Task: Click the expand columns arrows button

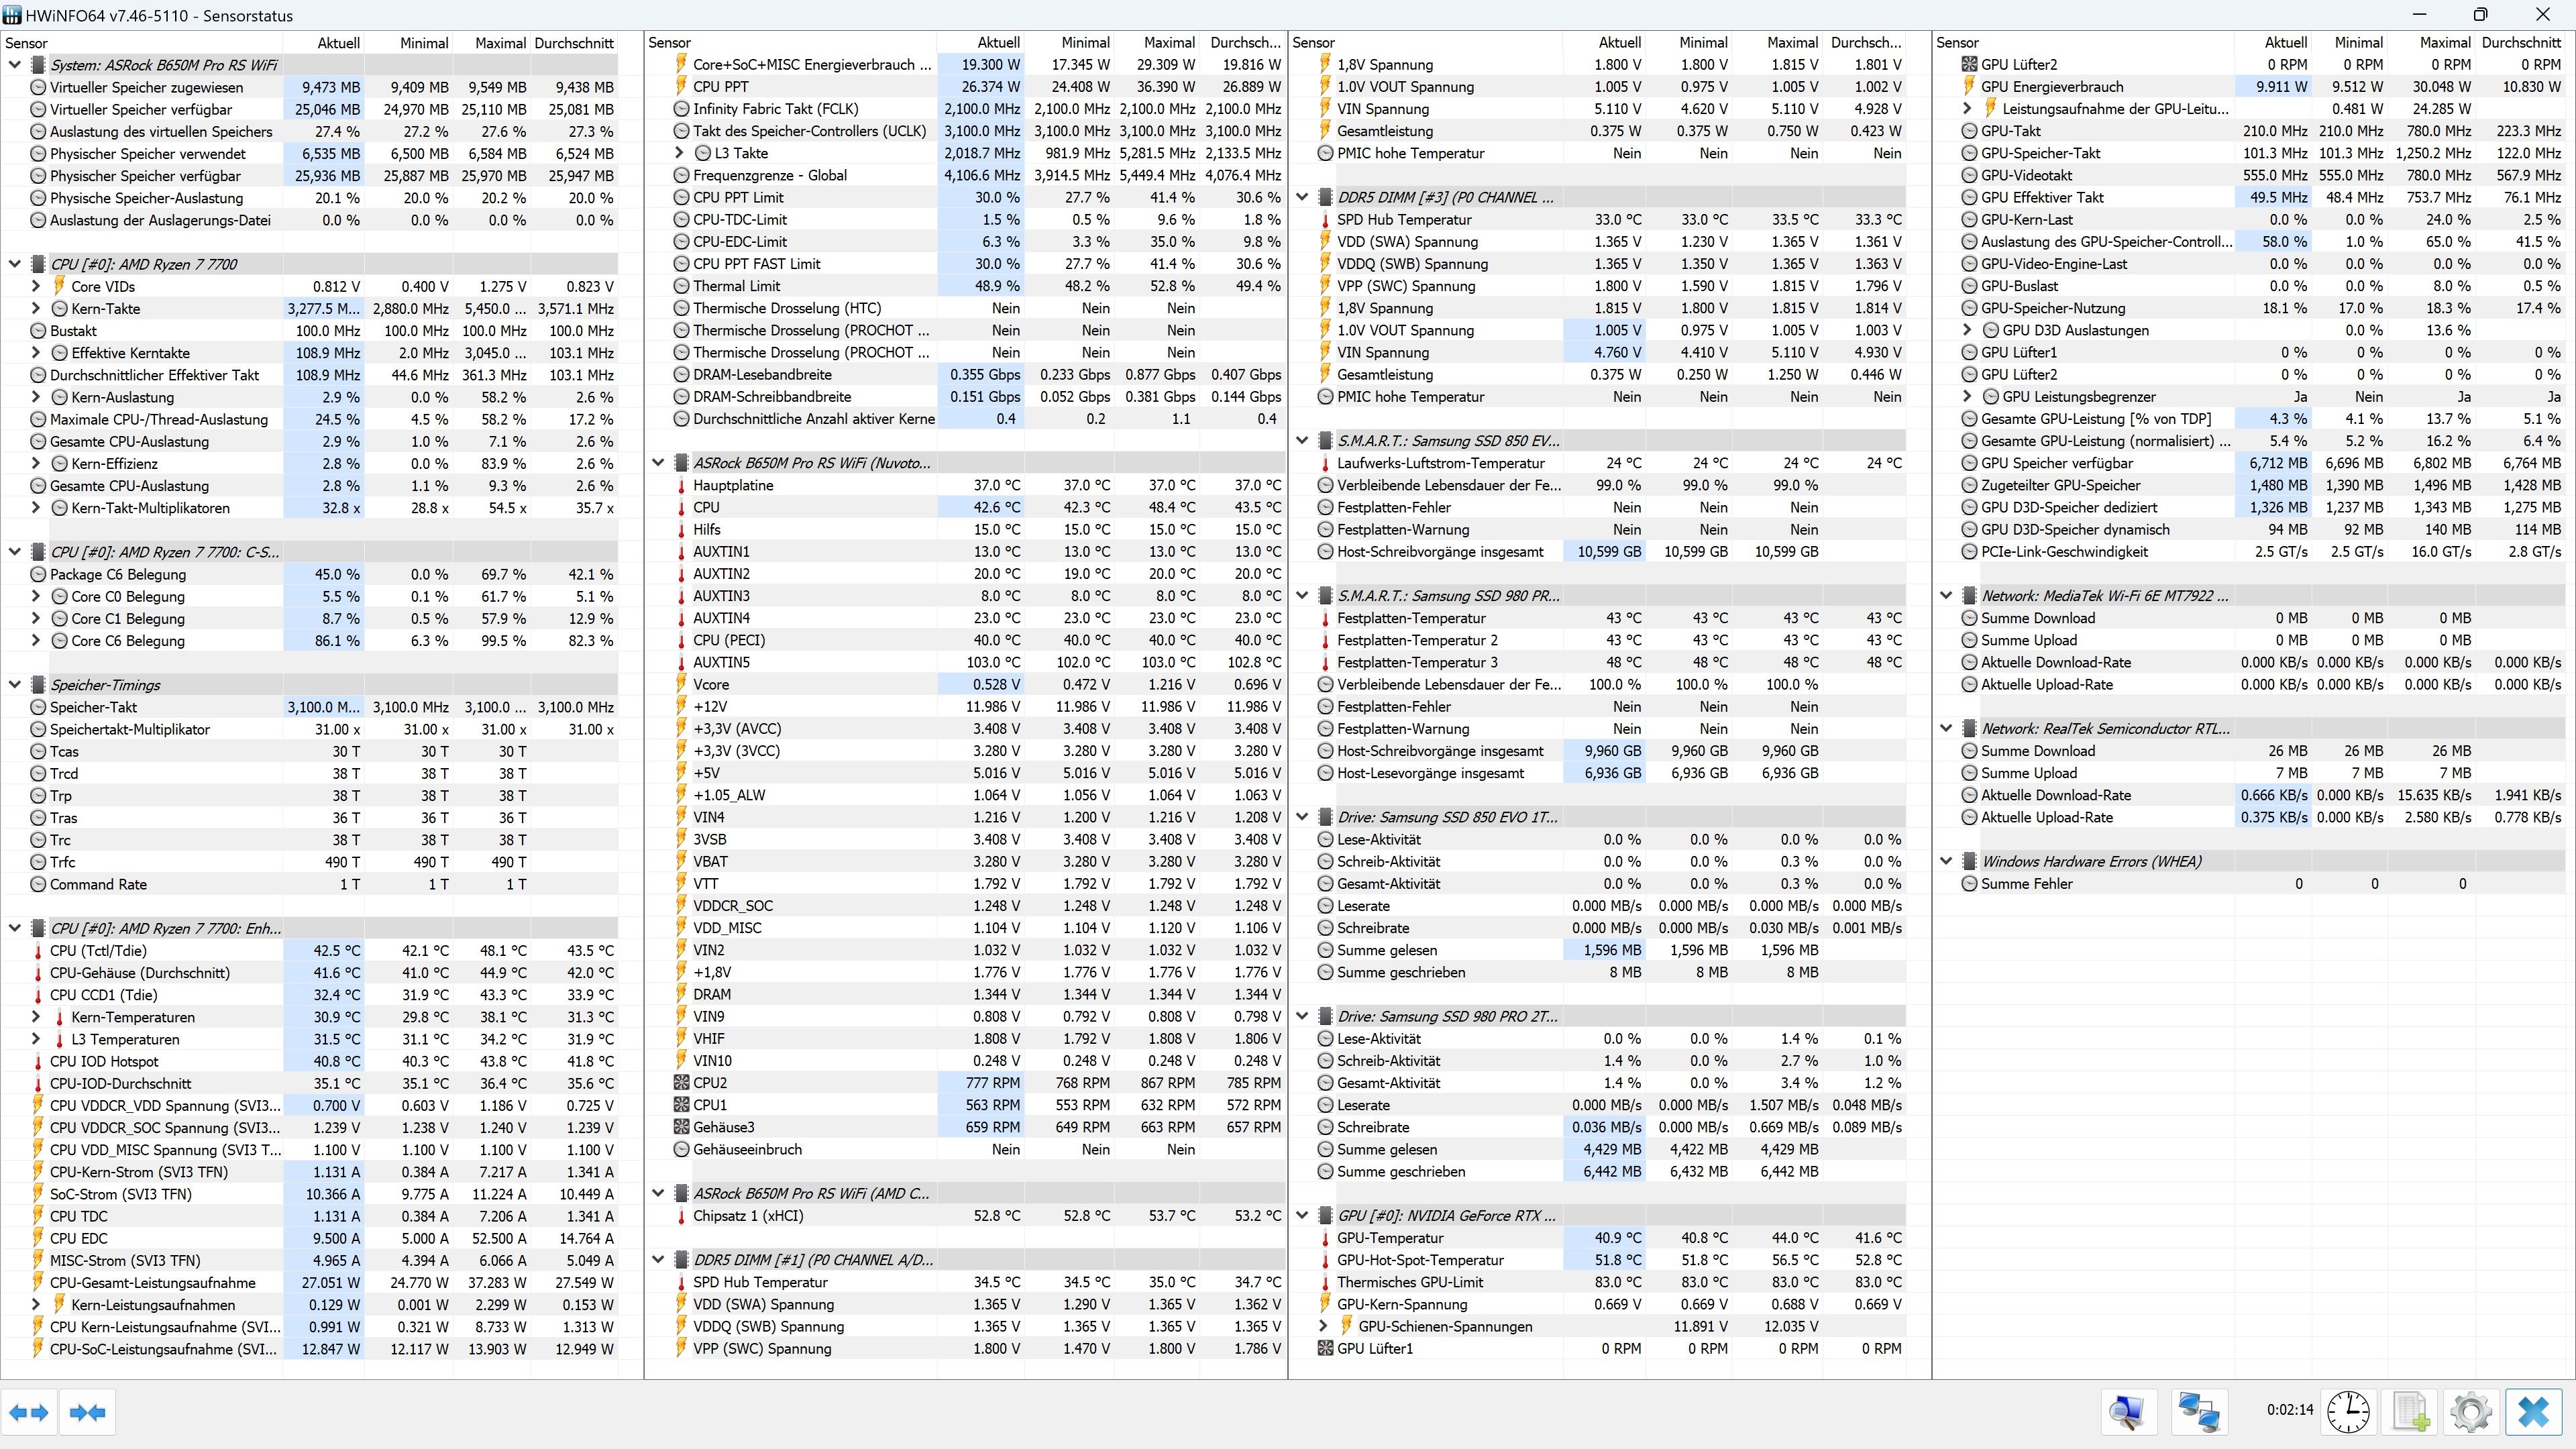Action: coord(29,1412)
